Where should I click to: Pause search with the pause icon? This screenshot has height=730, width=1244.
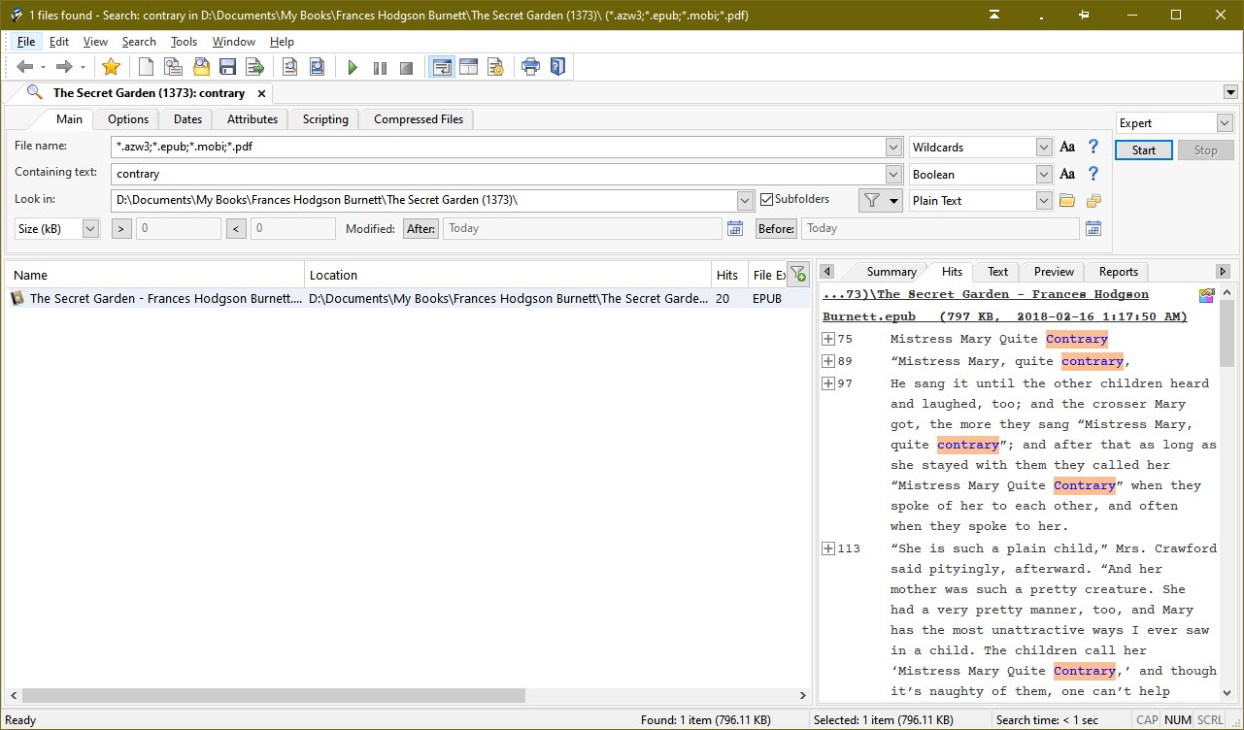[380, 67]
